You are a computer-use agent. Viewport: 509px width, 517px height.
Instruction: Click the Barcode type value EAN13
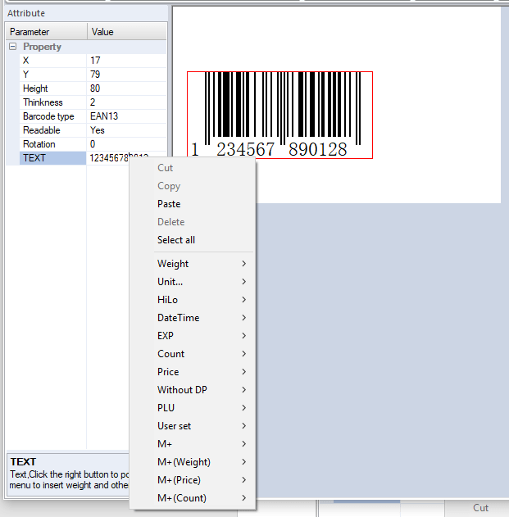(x=126, y=116)
